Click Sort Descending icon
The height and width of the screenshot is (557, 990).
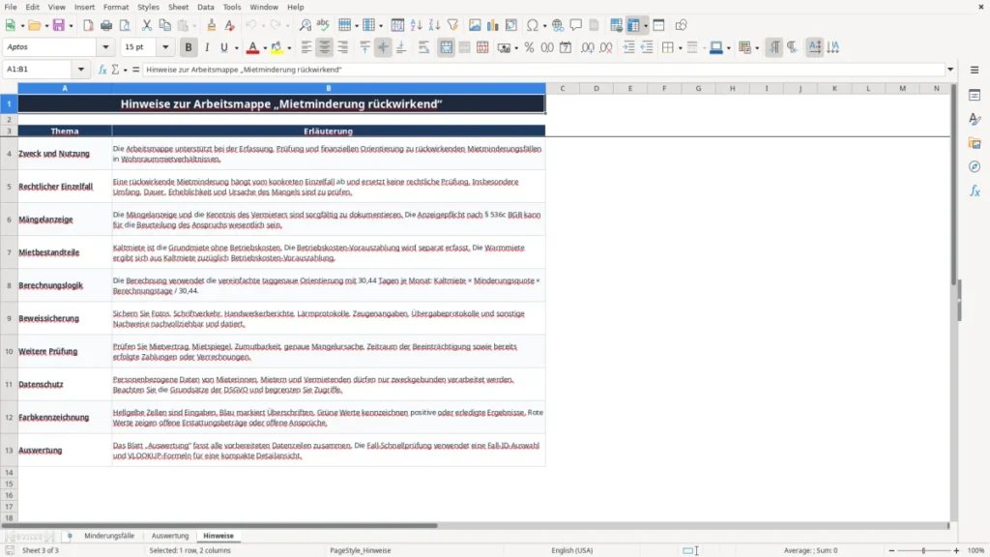click(x=434, y=25)
